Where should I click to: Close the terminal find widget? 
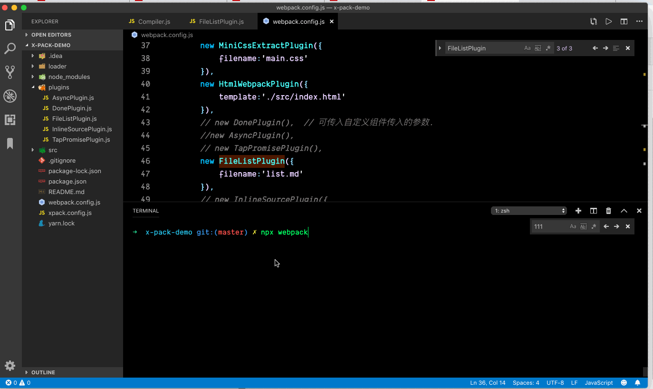[x=628, y=226]
